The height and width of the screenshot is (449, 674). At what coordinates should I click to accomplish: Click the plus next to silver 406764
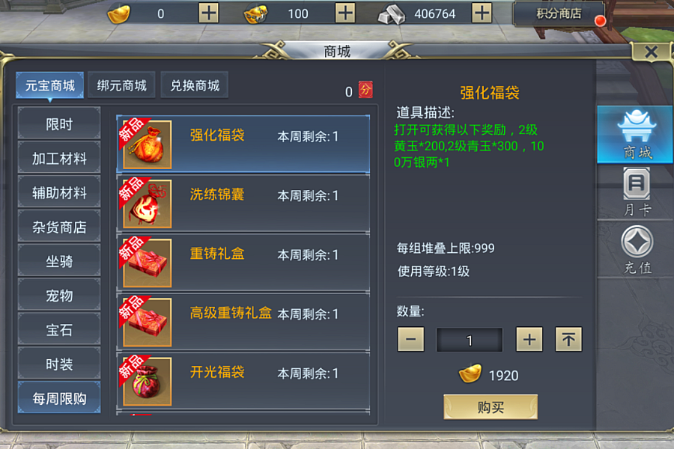tap(482, 13)
